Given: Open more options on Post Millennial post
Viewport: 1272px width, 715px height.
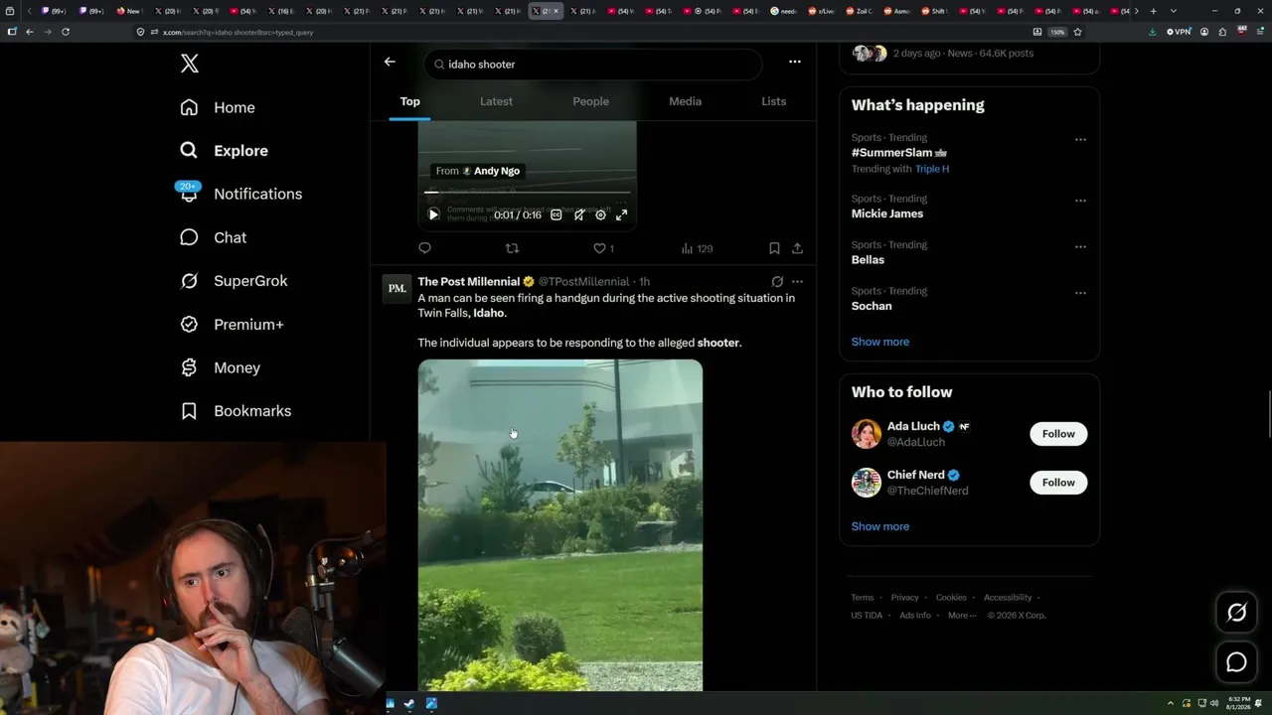Looking at the screenshot, I should click(x=797, y=282).
